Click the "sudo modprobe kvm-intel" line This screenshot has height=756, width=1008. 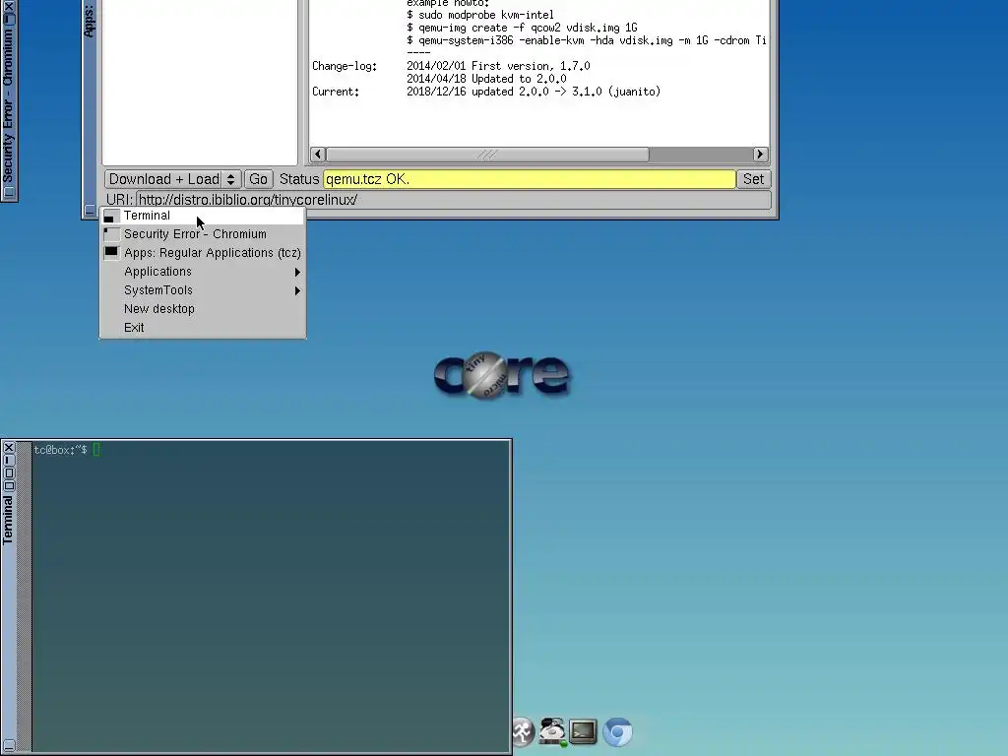479,15
